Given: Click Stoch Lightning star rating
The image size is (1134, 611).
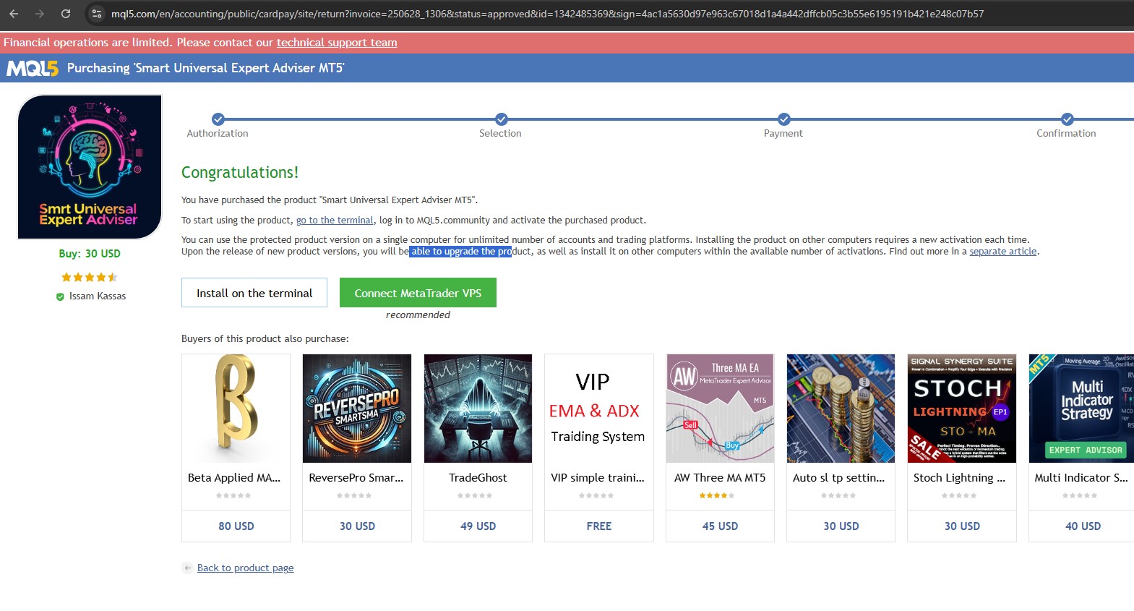Looking at the screenshot, I should (959, 496).
